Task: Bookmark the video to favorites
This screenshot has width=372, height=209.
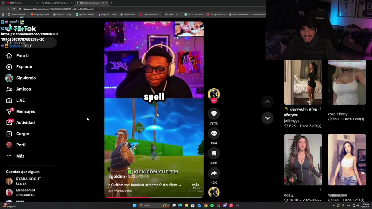Action: pos(214,153)
